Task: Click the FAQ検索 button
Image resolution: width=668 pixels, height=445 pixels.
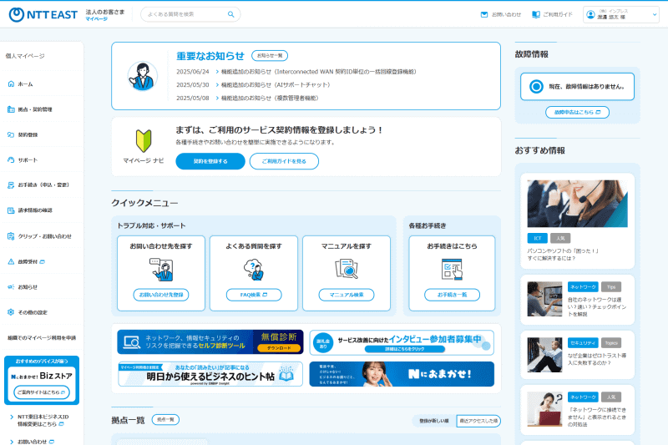Action: [x=254, y=295]
